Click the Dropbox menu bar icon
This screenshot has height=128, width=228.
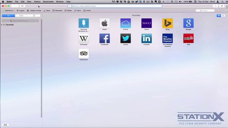pyautogui.click(x=121, y=1)
